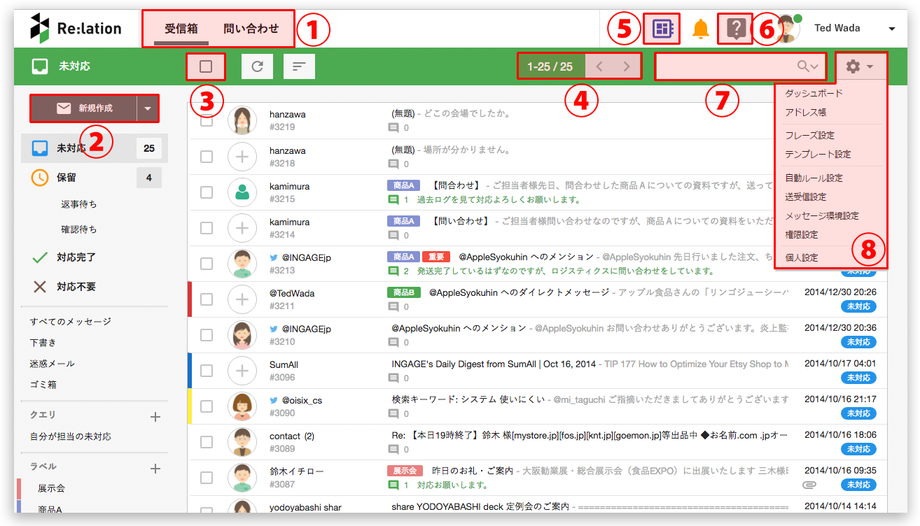Click the plus avatar for hanzawa #3218
Screen dimensions: 920x526
click(x=242, y=157)
